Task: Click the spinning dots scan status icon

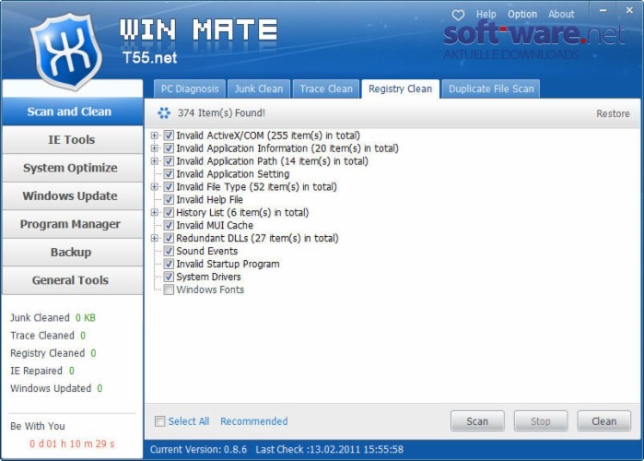Action: tap(164, 113)
